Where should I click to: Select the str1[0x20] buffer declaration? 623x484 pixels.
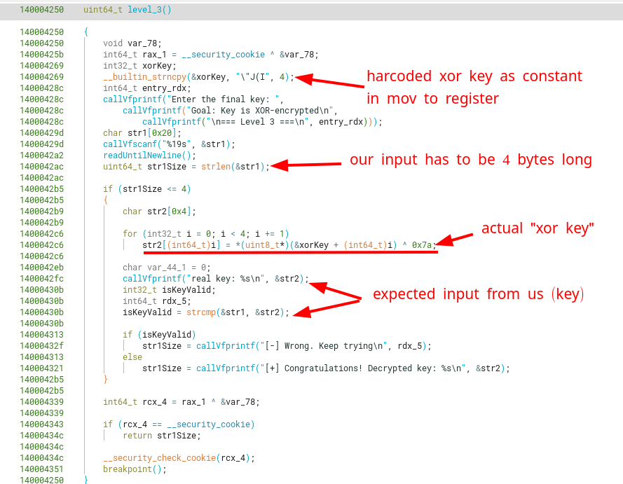coord(153,132)
